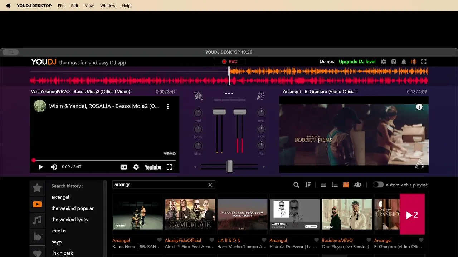Select music note source in sidebar
The image size is (458, 257).
coord(37,220)
